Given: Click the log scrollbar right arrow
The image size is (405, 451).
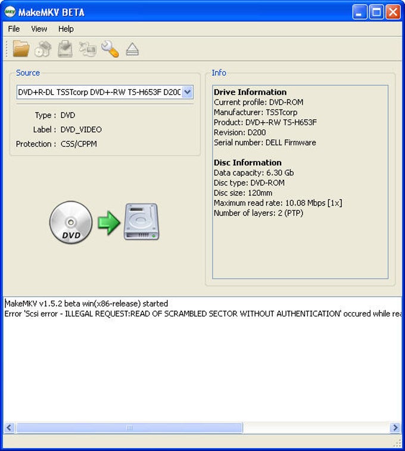Looking at the screenshot, I should [395, 428].
